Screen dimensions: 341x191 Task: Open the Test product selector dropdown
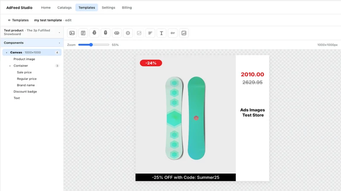pos(32,32)
